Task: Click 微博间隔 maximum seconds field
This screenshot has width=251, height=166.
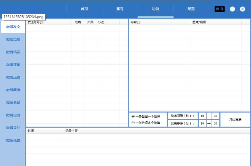Action: (216, 116)
